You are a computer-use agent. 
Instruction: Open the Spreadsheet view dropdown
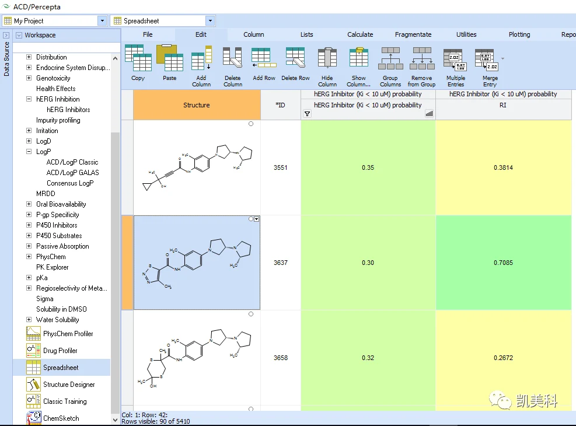point(210,21)
